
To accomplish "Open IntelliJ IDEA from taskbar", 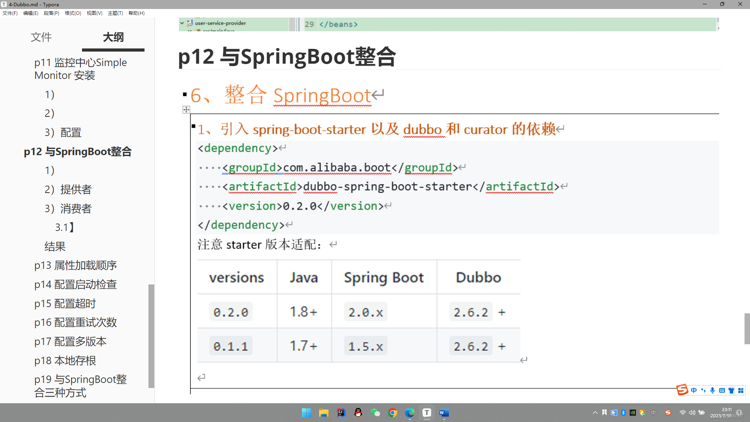I will coord(341,413).
